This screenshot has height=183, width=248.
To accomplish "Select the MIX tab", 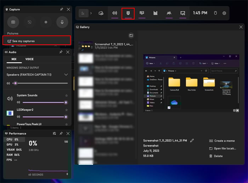I will tap(14, 59).
